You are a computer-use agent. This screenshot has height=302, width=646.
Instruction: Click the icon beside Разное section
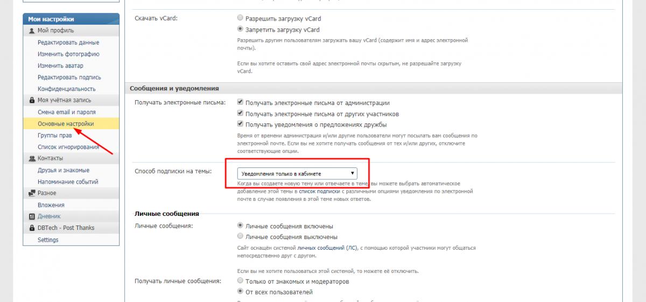click(32, 193)
